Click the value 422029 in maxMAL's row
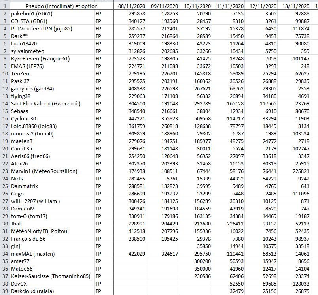 [x=130, y=254]
